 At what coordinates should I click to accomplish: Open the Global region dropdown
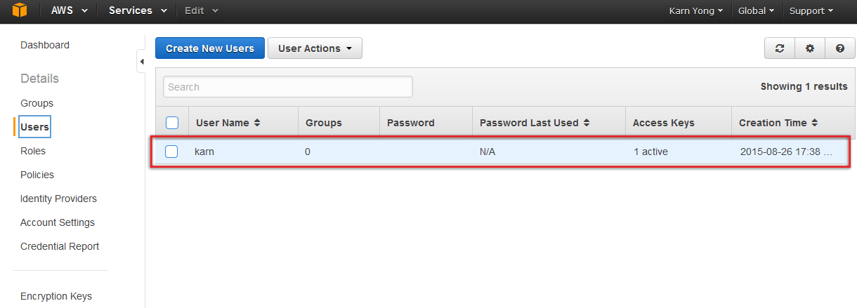pos(756,11)
